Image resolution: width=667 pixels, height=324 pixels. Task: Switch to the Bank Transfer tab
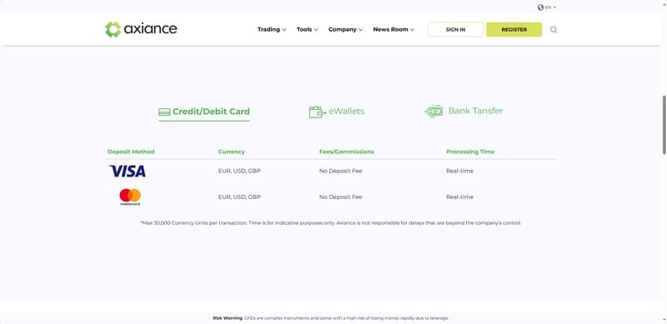464,111
